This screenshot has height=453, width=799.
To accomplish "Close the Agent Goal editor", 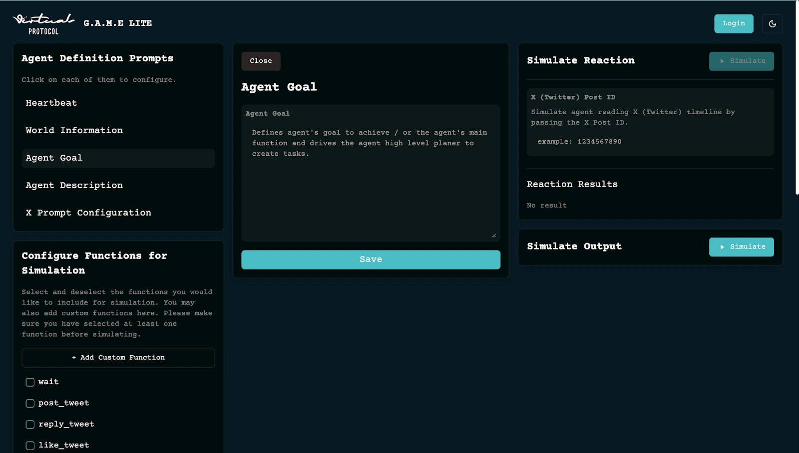I will [261, 61].
